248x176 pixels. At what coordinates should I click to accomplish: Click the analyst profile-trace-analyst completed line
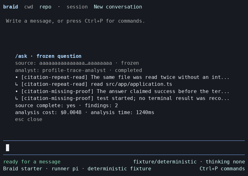click(x=78, y=70)
